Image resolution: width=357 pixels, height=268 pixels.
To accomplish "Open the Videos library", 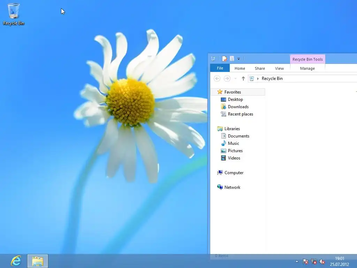I will click(234, 158).
